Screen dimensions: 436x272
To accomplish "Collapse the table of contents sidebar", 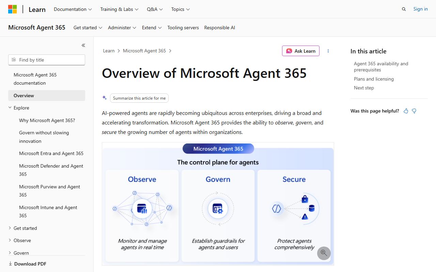I will pos(83,45).
